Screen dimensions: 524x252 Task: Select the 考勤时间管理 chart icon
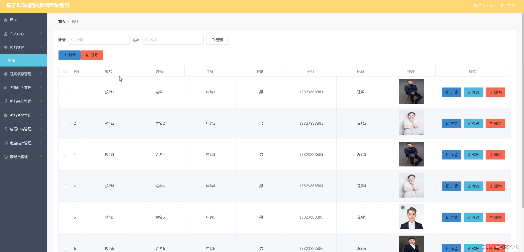point(5,87)
